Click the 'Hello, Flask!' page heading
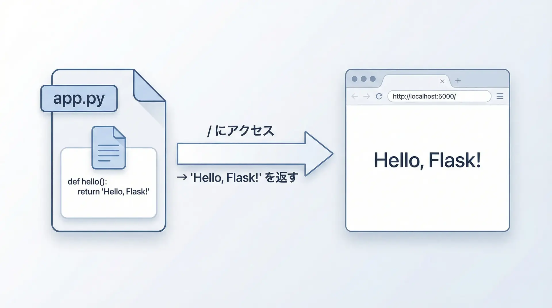 pos(427,160)
